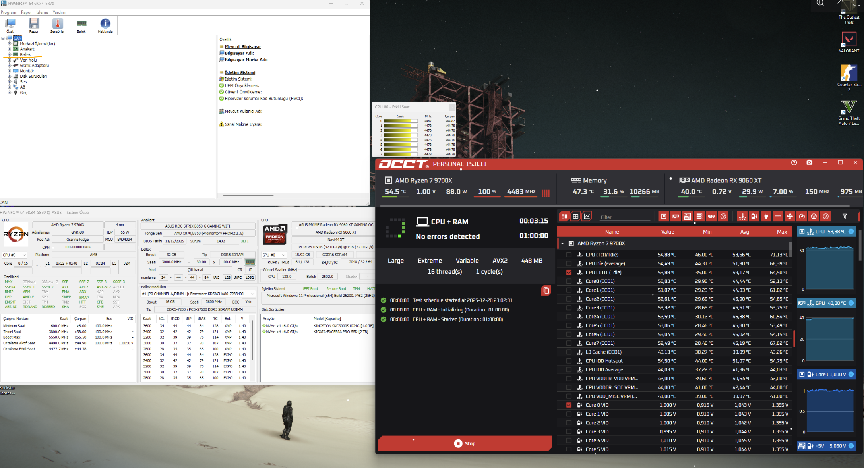Toggle temperature sensor type filter in OCCT
The width and height of the screenshot is (864, 468).
(x=742, y=216)
